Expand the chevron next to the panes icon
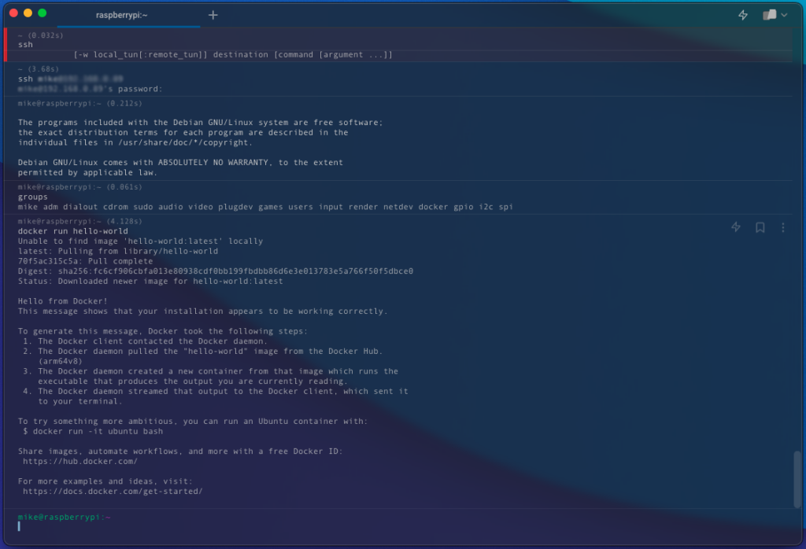 pos(784,15)
